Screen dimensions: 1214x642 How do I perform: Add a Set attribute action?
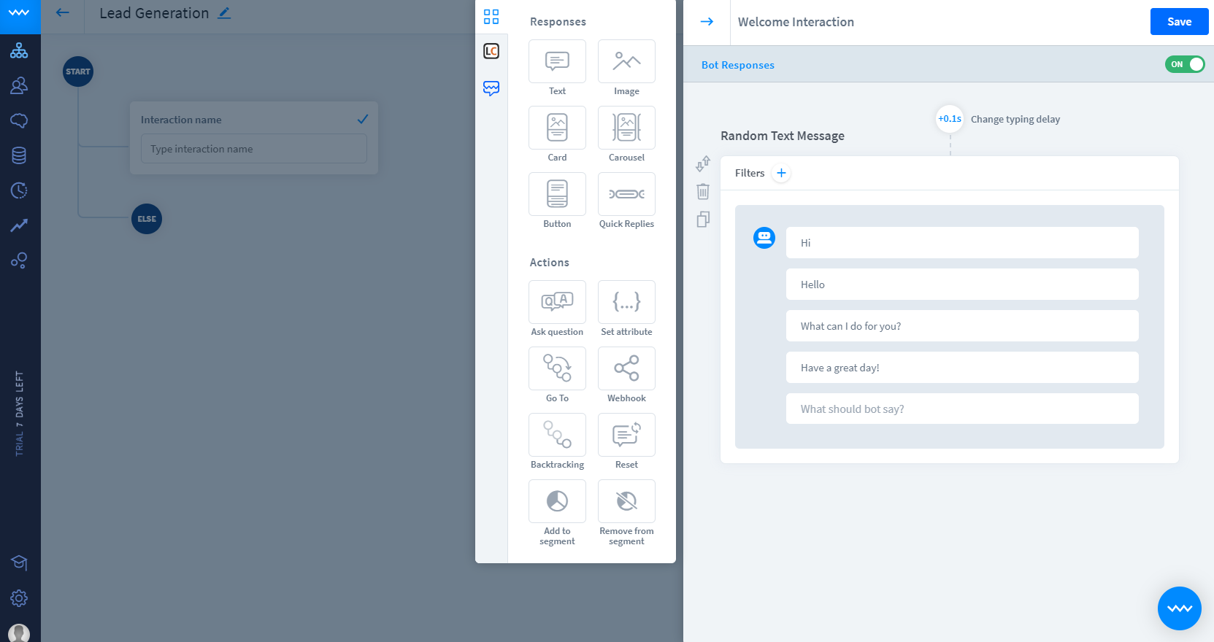click(x=626, y=302)
